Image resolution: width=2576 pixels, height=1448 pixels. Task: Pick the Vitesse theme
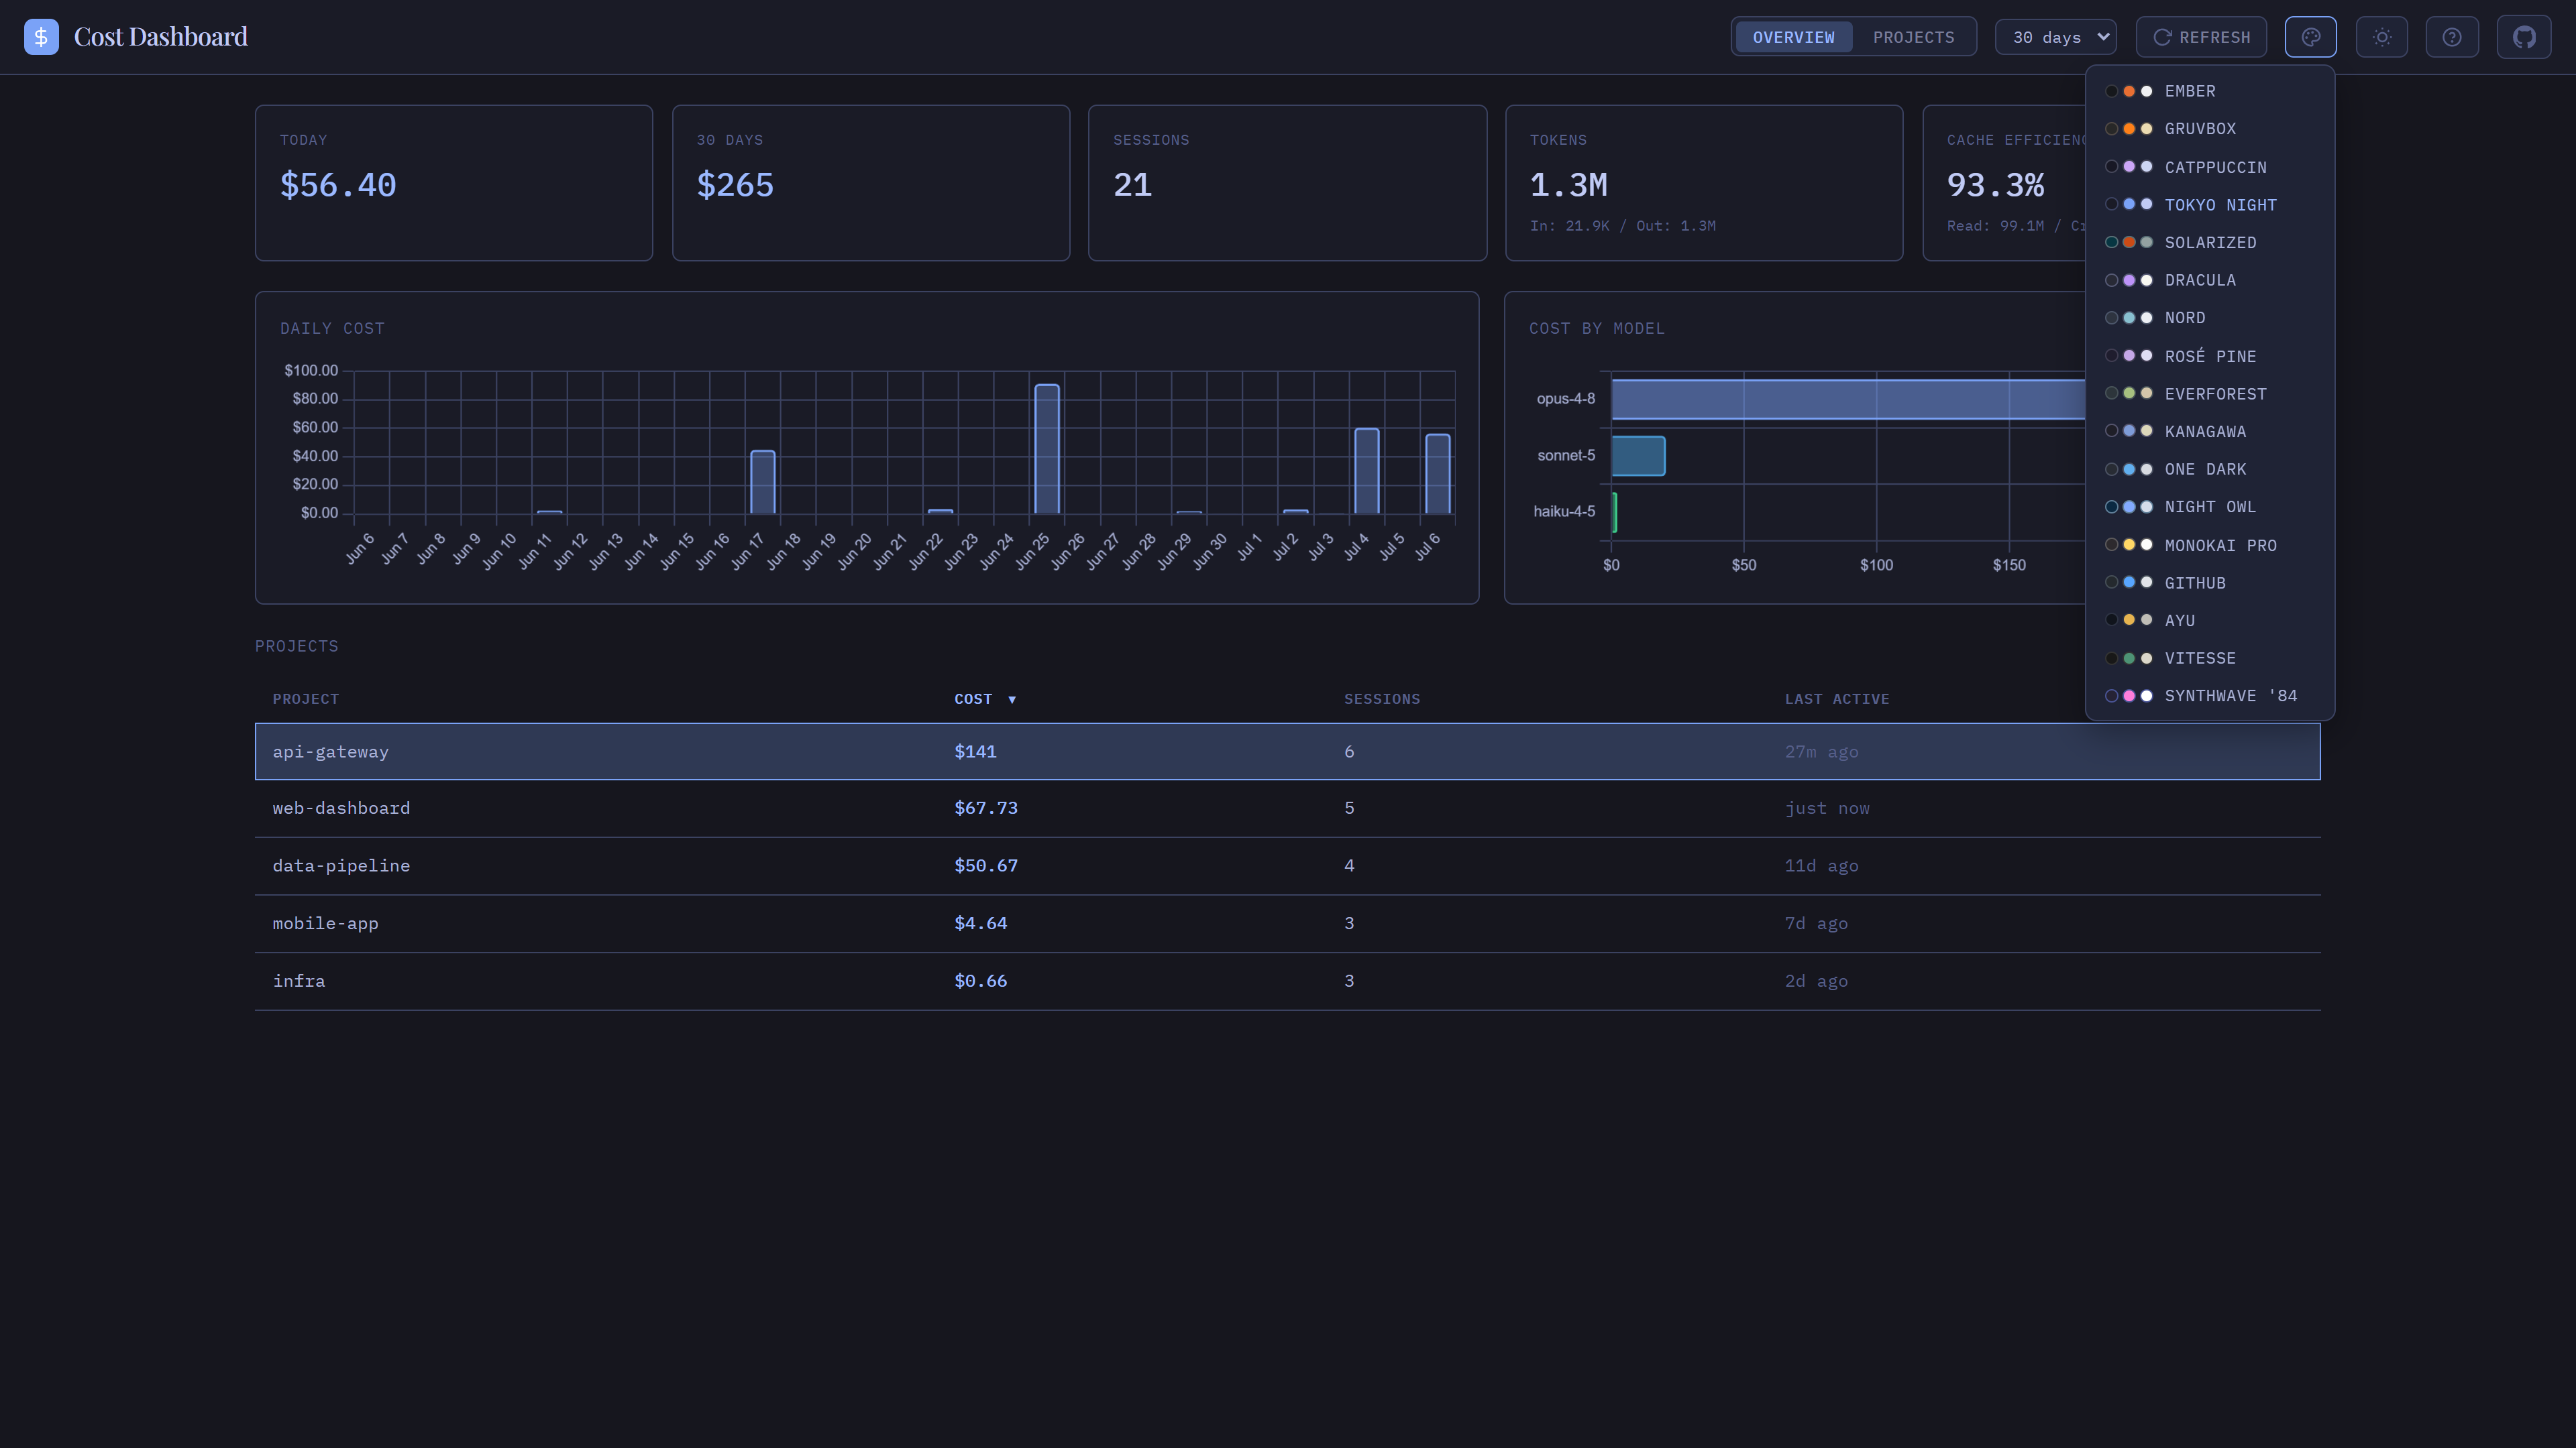pos(2210,658)
